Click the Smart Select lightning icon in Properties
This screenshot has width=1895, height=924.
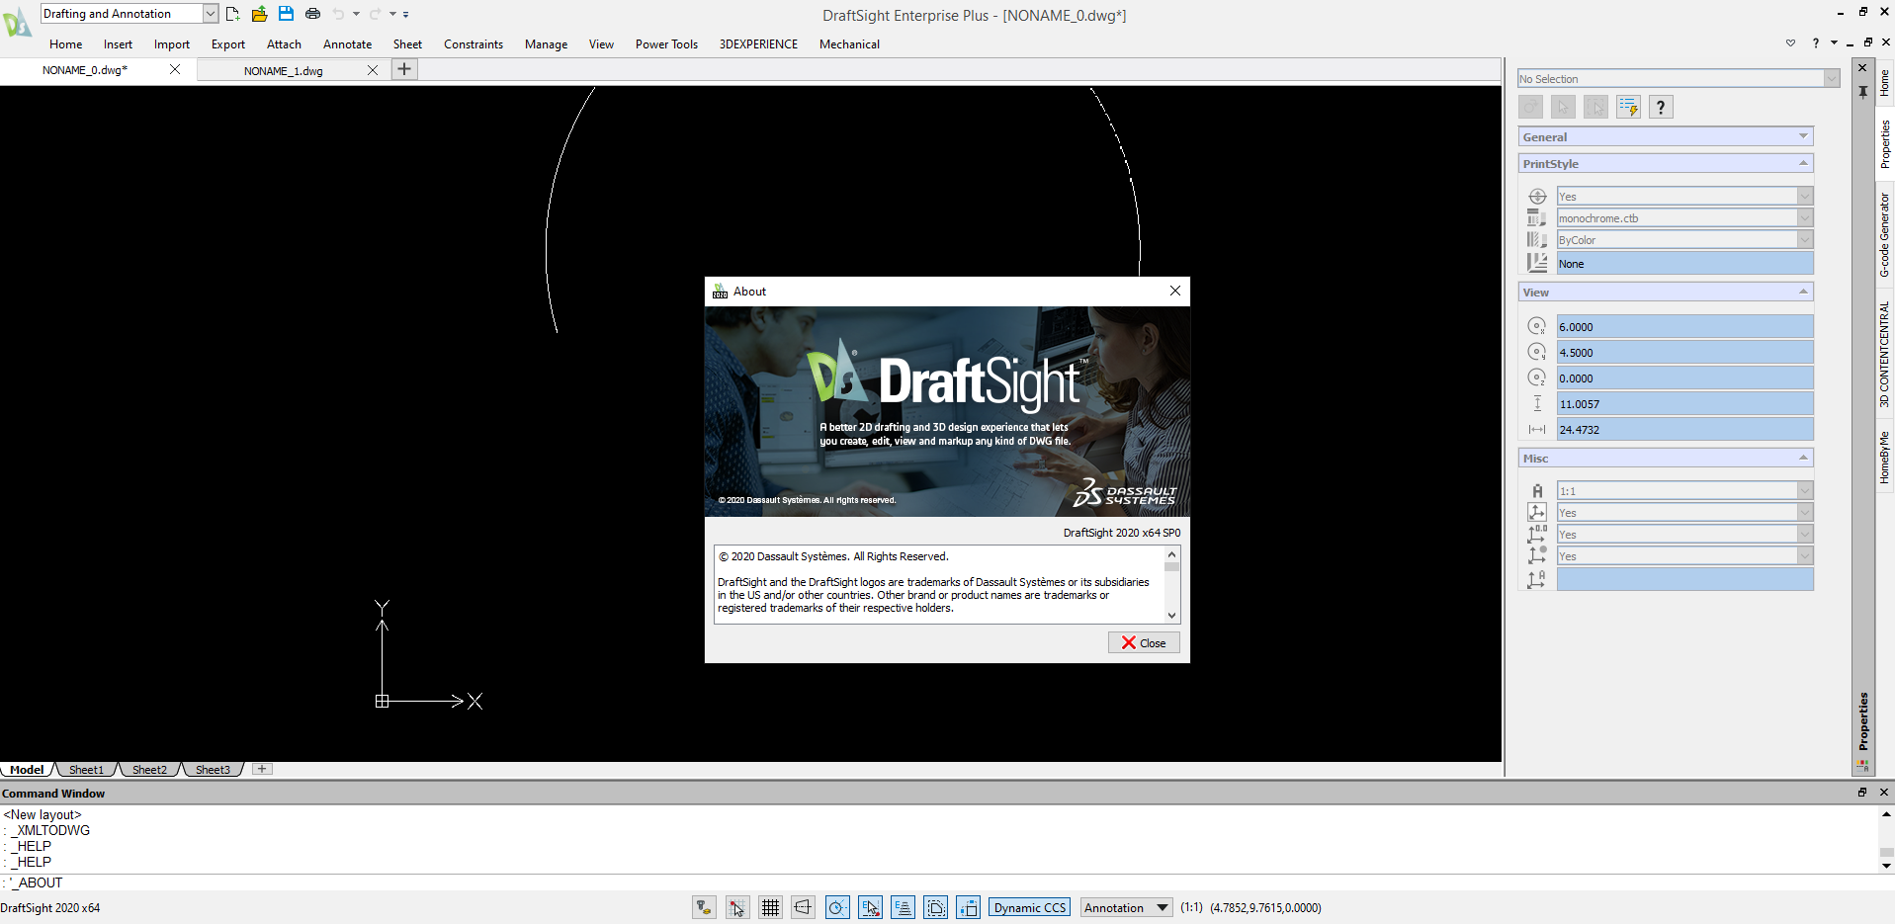(1628, 107)
